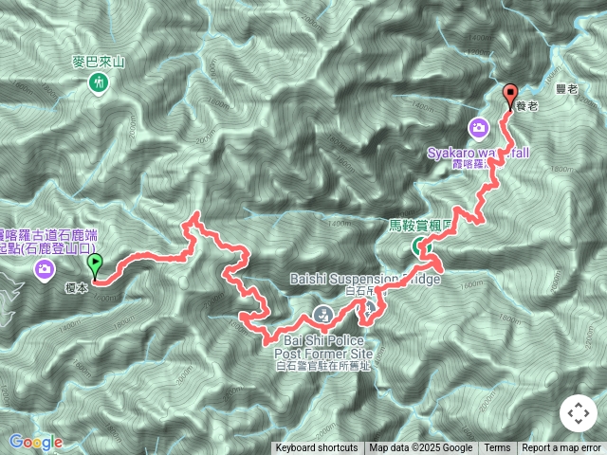The width and height of the screenshot is (607, 455).
Task: Click Report a map error link
Action: 561,448
